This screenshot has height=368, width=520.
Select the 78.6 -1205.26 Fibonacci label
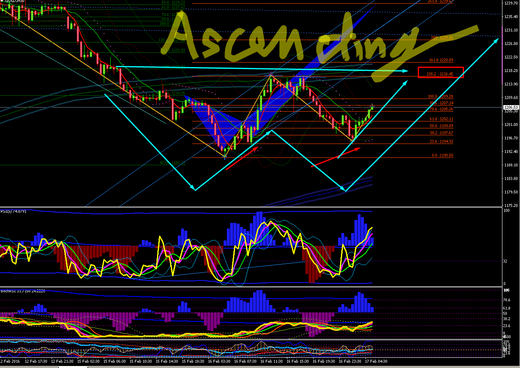441,109
